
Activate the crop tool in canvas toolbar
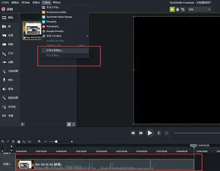183,10
